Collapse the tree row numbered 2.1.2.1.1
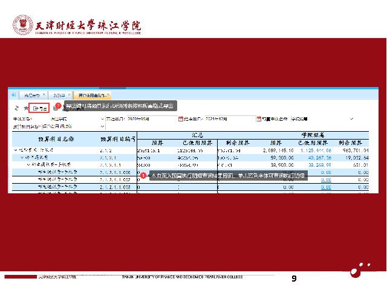 pyautogui.click(x=28, y=164)
